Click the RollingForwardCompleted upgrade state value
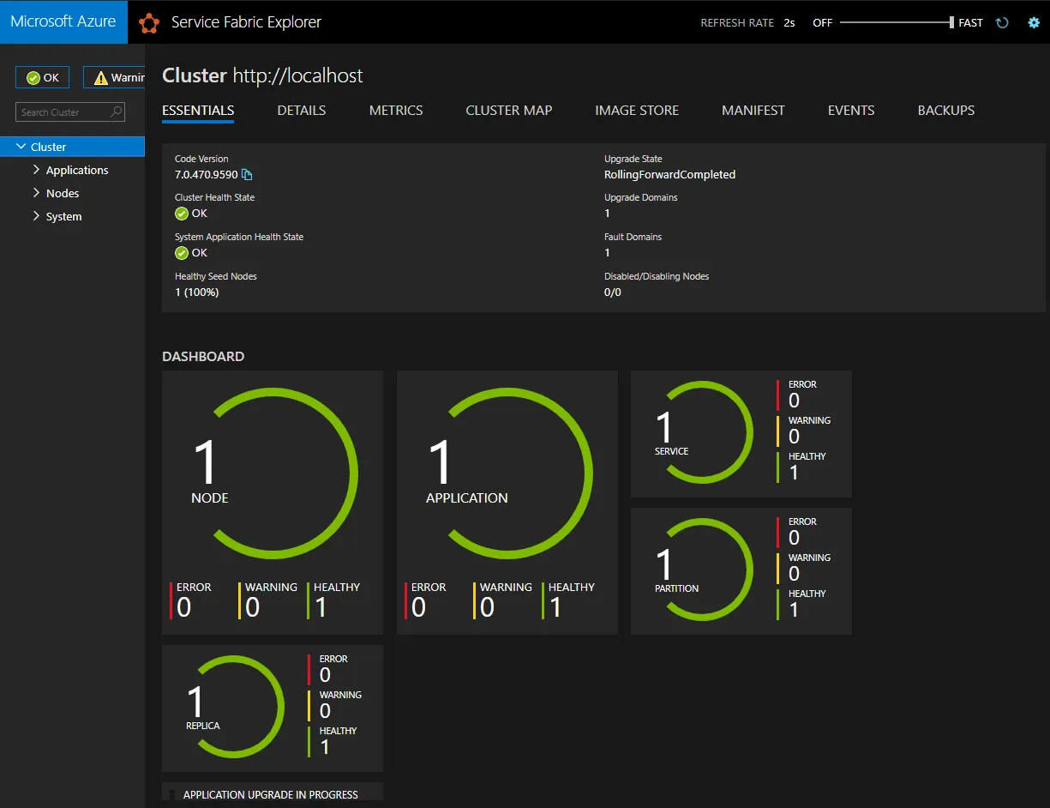The height and width of the screenshot is (808, 1050). (670, 175)
